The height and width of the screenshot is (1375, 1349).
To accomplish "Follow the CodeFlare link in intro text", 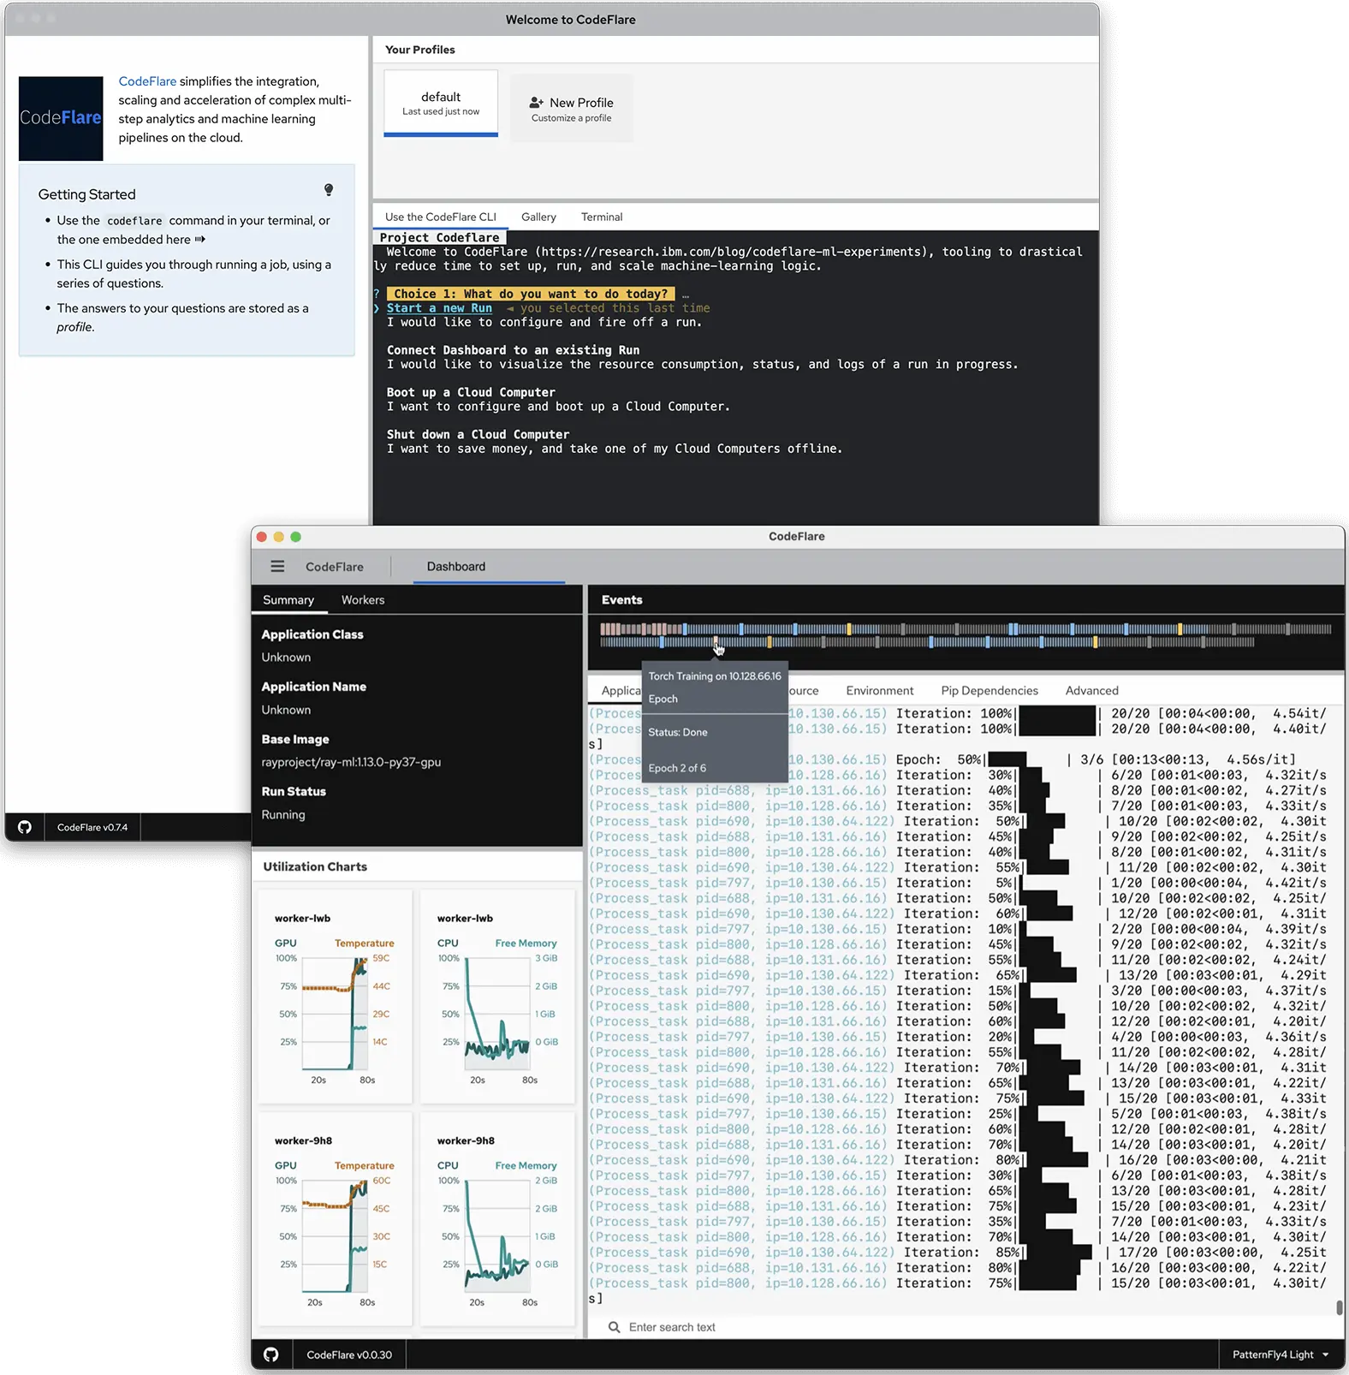I will click(x=147, y=81).
